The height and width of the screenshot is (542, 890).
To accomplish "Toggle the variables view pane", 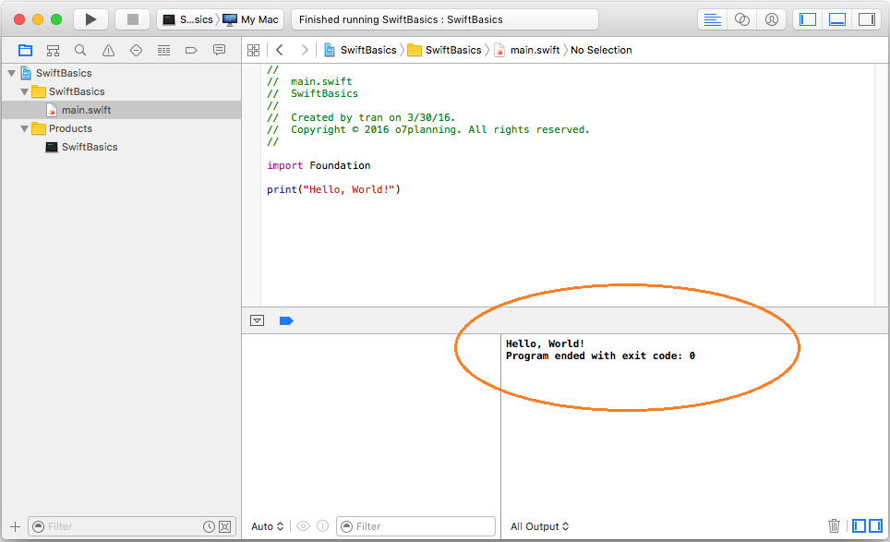I will 860,526.
